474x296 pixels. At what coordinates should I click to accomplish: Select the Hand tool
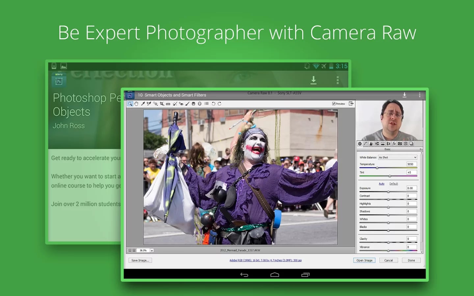(x=136, y=104)
